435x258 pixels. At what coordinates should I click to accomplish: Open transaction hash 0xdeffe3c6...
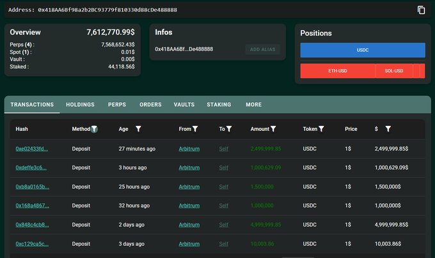(31, 167)
